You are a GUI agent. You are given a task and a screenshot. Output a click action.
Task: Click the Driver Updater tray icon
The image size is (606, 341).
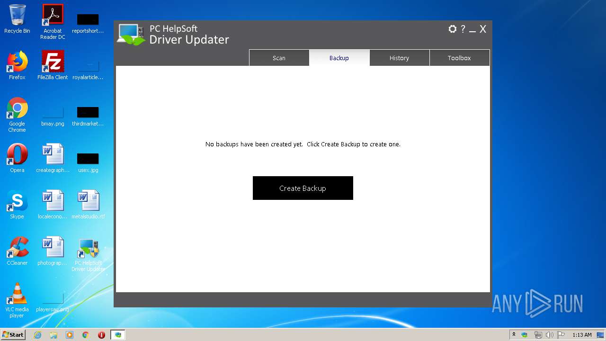click(x=525, y=335)
